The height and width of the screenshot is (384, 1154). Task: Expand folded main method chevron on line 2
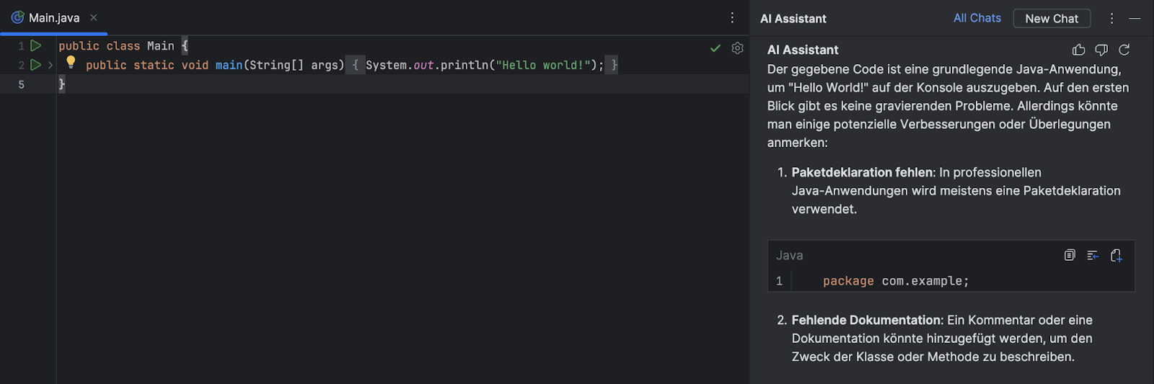tap(50, 65)
